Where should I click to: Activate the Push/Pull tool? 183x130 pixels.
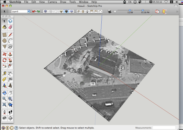10,54
